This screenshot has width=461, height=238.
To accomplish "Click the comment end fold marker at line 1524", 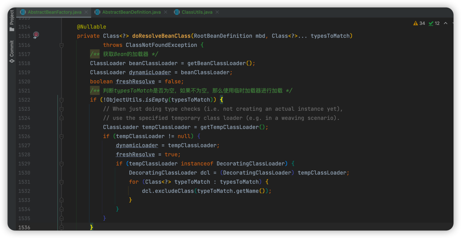I will coord(61,118).
